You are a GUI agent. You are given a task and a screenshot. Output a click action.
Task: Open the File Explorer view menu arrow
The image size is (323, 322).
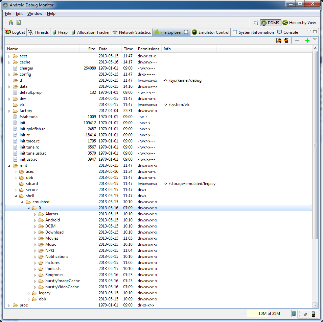[315, 39]
